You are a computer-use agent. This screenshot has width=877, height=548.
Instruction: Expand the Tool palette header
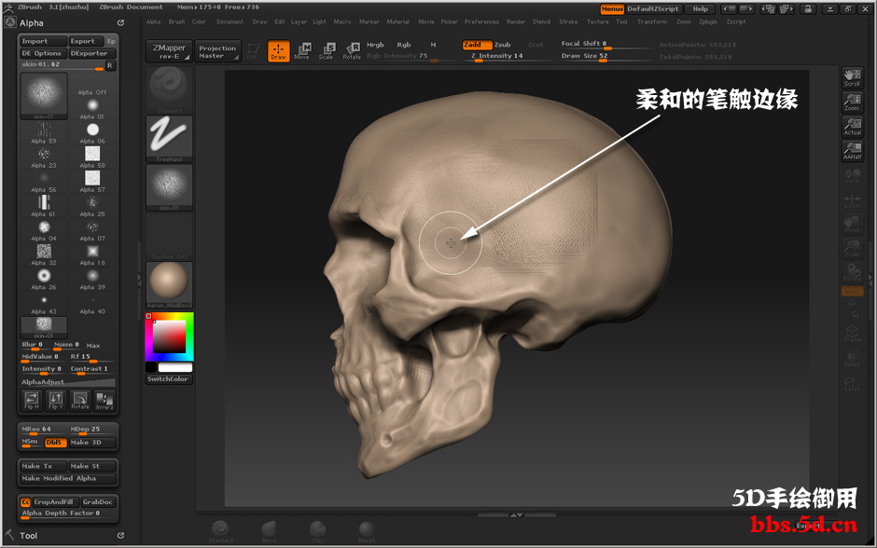pos(29,536)
